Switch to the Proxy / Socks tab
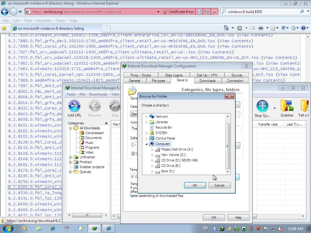Image resolution: width=311 pixels, height=233 pixels. pyautogui.click(x=141, y=75)
